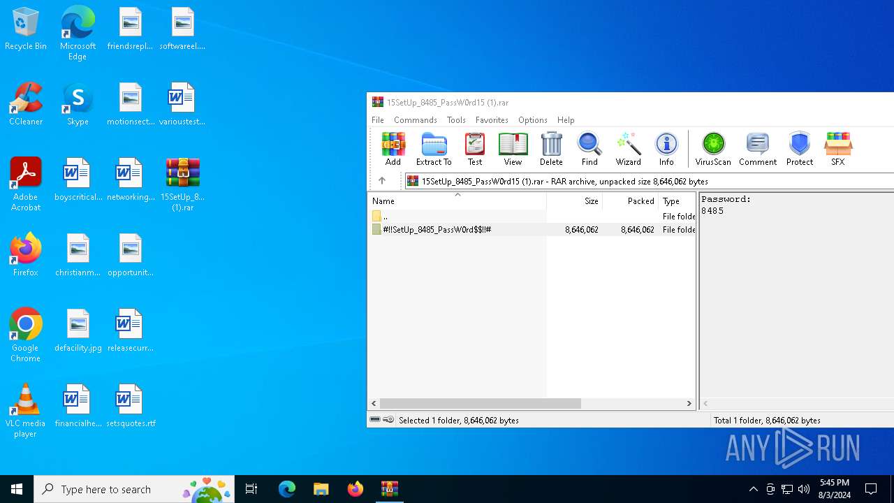This screenshot has width=894, height=503.
Task: Click the Extract To toolbar icon
Action: click(434, 150)
